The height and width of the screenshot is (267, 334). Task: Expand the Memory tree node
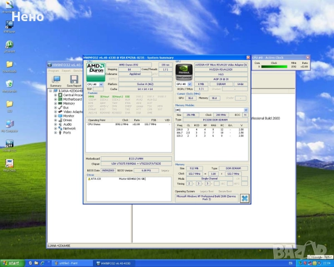(x=55, y=103)
